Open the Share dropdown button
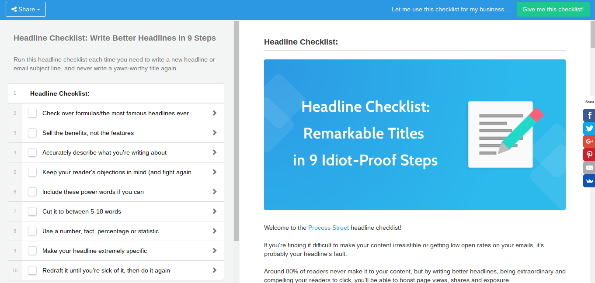The image size is (595, 283). [26, 9]
